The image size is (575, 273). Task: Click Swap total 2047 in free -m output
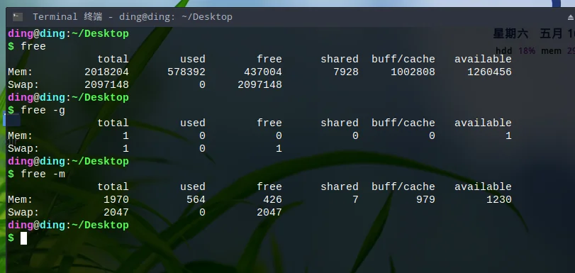pyautogui.click(x=116, y=213)
